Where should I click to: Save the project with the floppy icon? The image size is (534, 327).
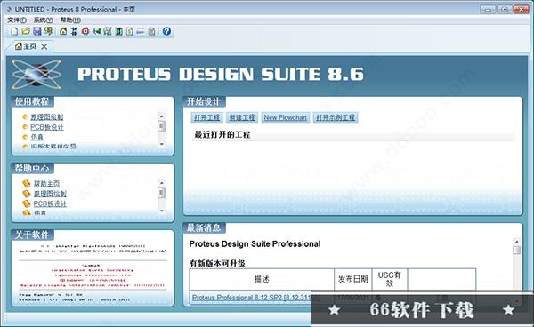pyautogui.click(x=37, y=31)
